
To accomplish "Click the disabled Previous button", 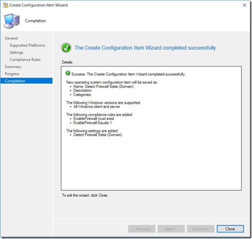I will click(141, 229).
